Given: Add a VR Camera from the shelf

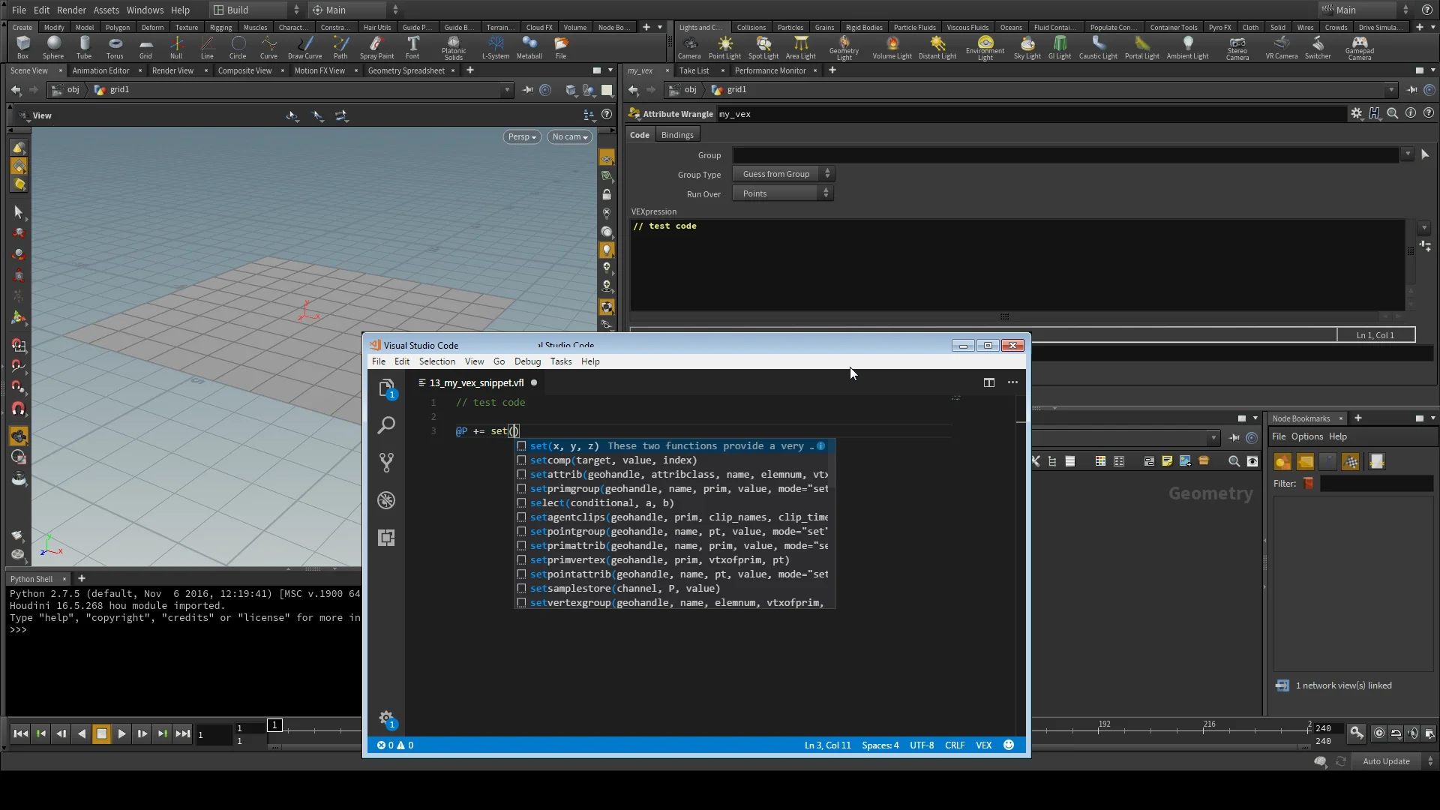Looking at the screenshot, I should (x=1281, y=47).
